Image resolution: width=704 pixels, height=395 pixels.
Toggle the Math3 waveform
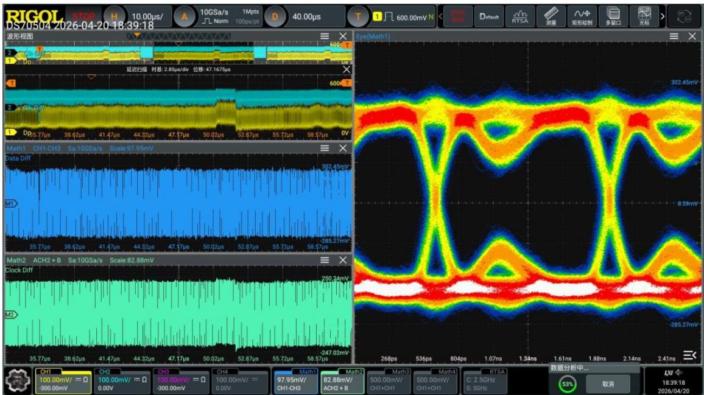coord(389,381)
